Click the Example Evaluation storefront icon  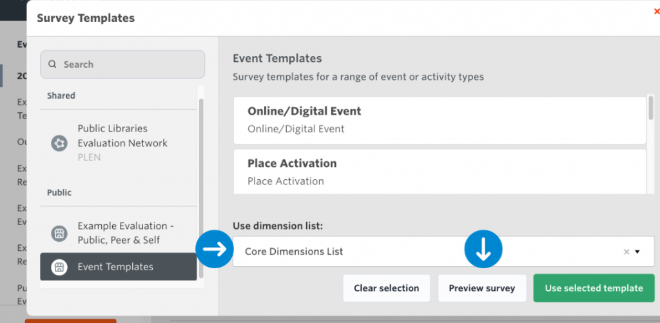59,233
